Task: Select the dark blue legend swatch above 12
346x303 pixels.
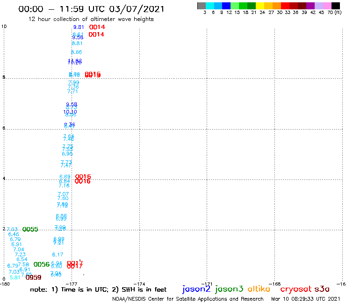Action: pos(226,6)
